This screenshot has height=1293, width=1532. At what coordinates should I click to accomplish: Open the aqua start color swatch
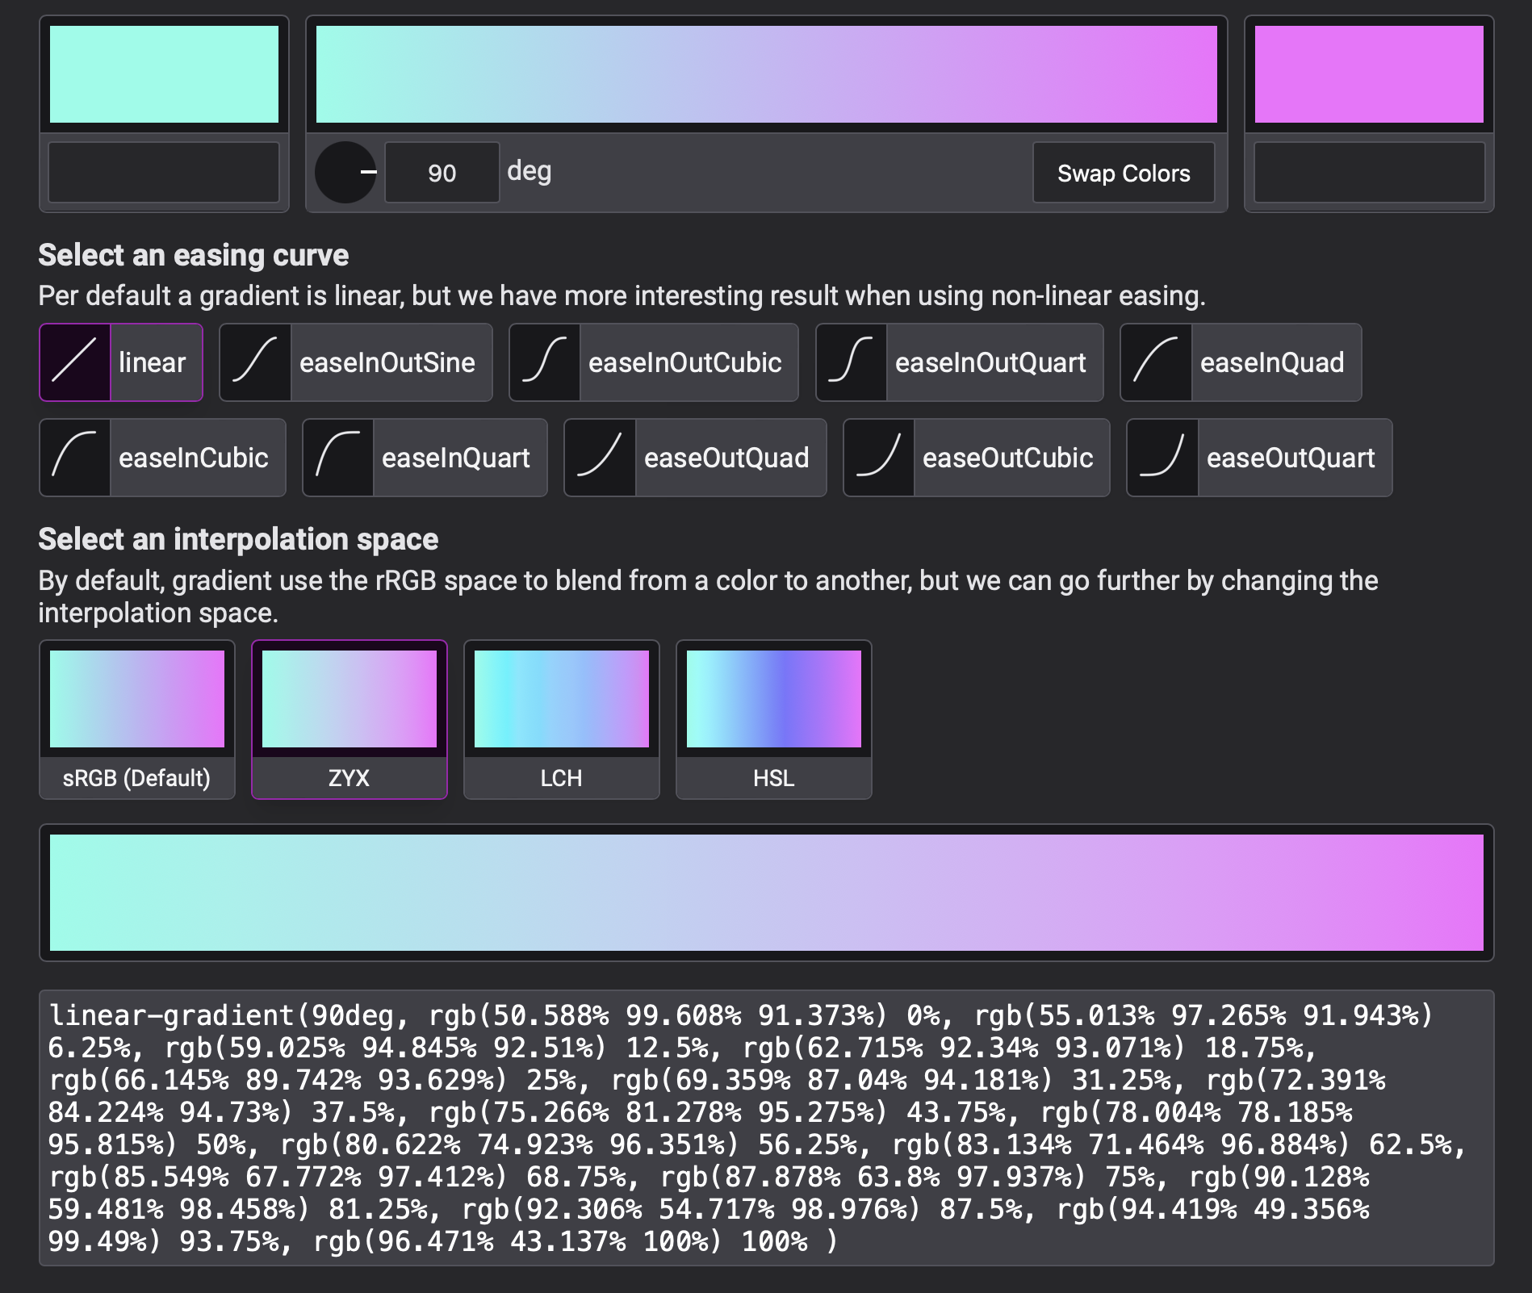[164, 74]
